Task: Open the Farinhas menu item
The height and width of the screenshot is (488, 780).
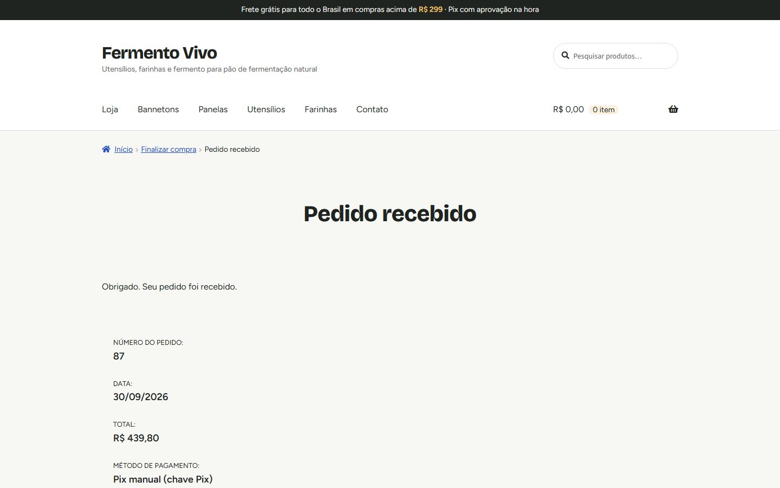Action: 321,110
